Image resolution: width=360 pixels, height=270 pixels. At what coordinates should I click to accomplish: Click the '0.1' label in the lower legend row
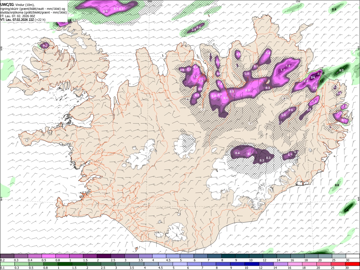(2, 268)
